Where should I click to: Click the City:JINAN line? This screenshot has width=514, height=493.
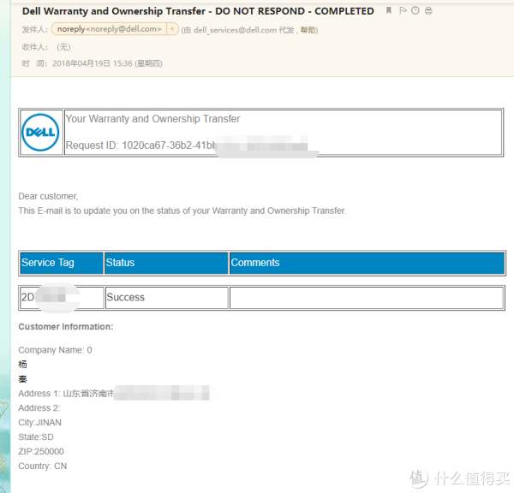click(x=39, y=423)
